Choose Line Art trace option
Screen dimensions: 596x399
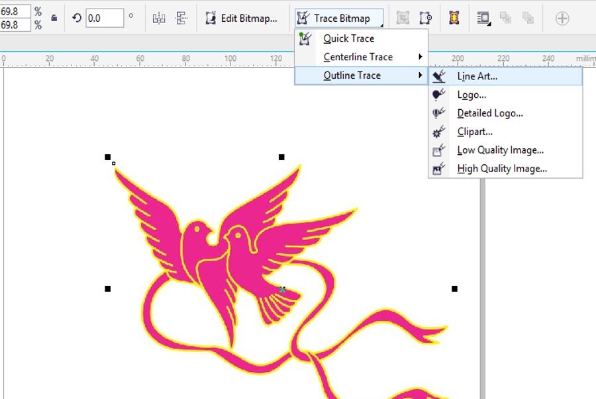point(505,76)
